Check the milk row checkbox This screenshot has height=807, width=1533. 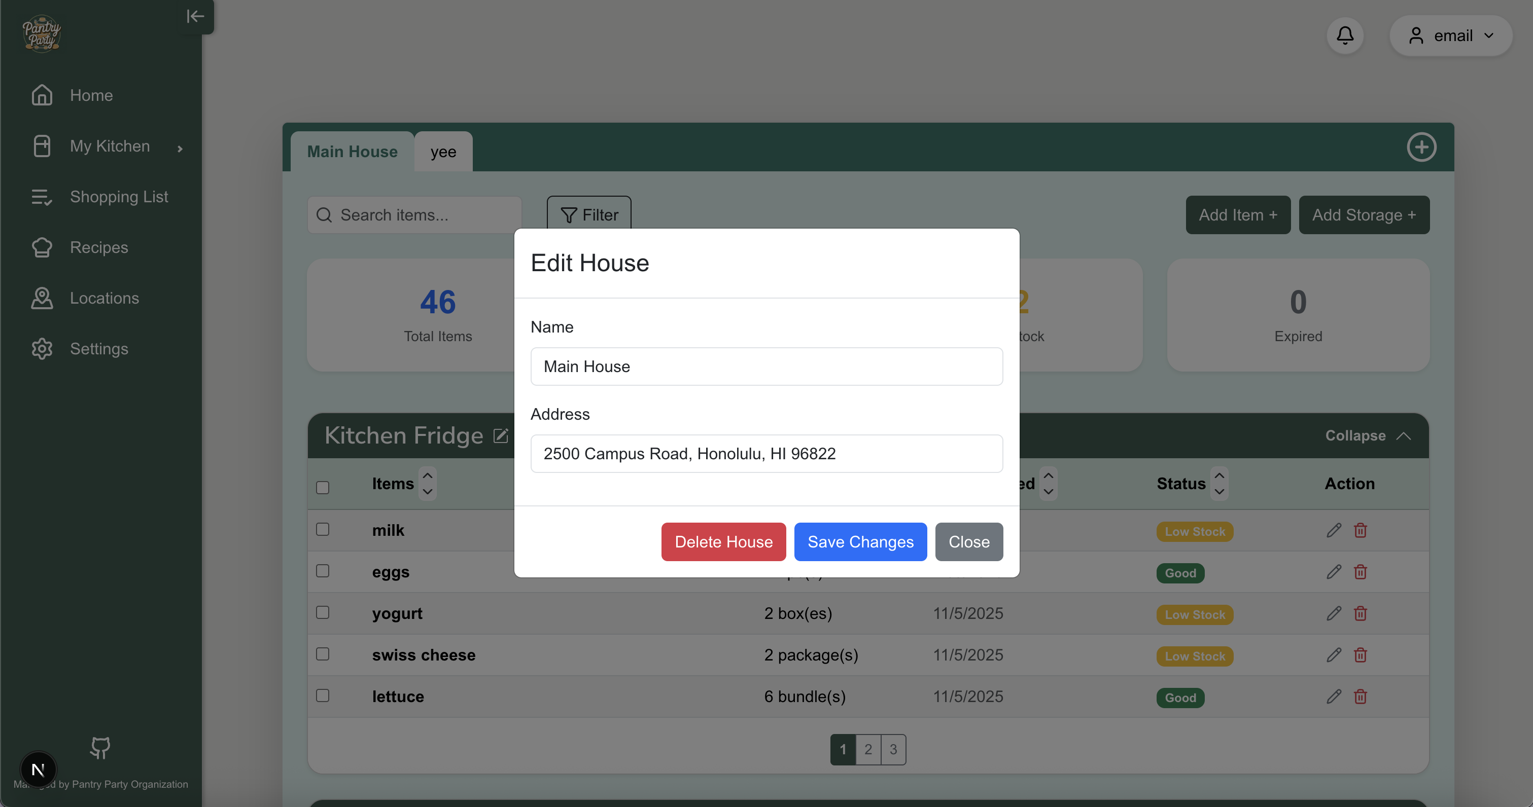click(323, 529)
